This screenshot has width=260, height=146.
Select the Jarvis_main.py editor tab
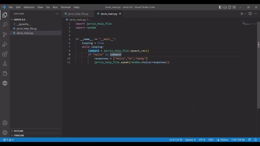(109, 14)
